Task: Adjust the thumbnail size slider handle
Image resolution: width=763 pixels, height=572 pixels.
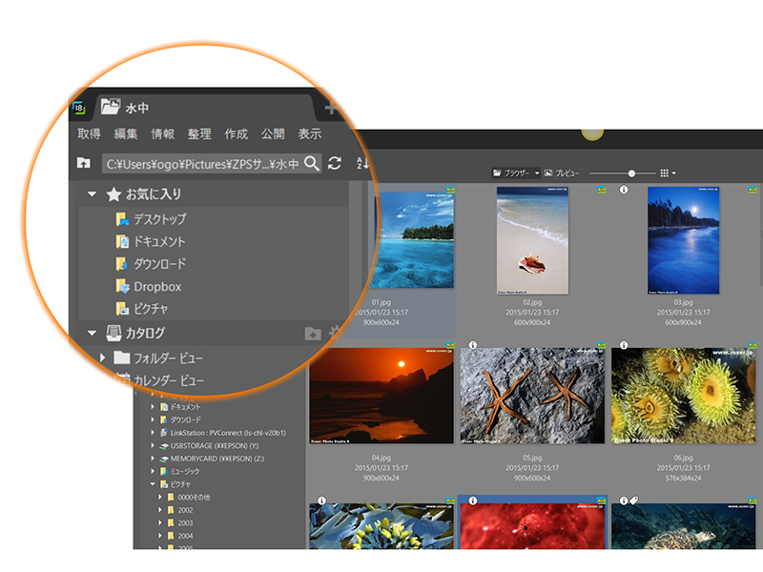Action: 631,174
